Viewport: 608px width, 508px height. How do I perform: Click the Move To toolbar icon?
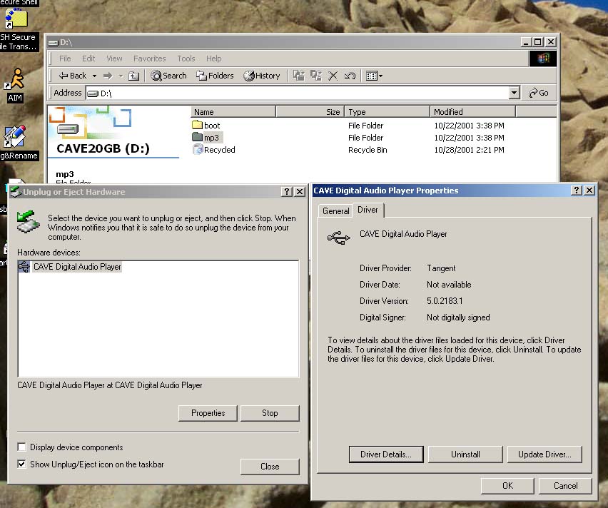click(298, 76)
